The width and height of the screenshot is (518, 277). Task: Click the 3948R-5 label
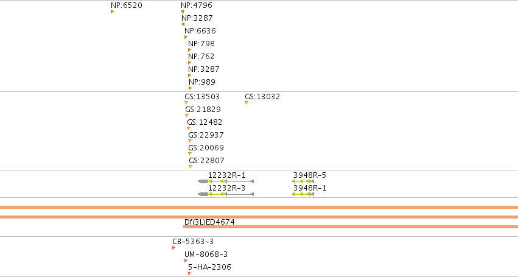(x=310, y=175)
